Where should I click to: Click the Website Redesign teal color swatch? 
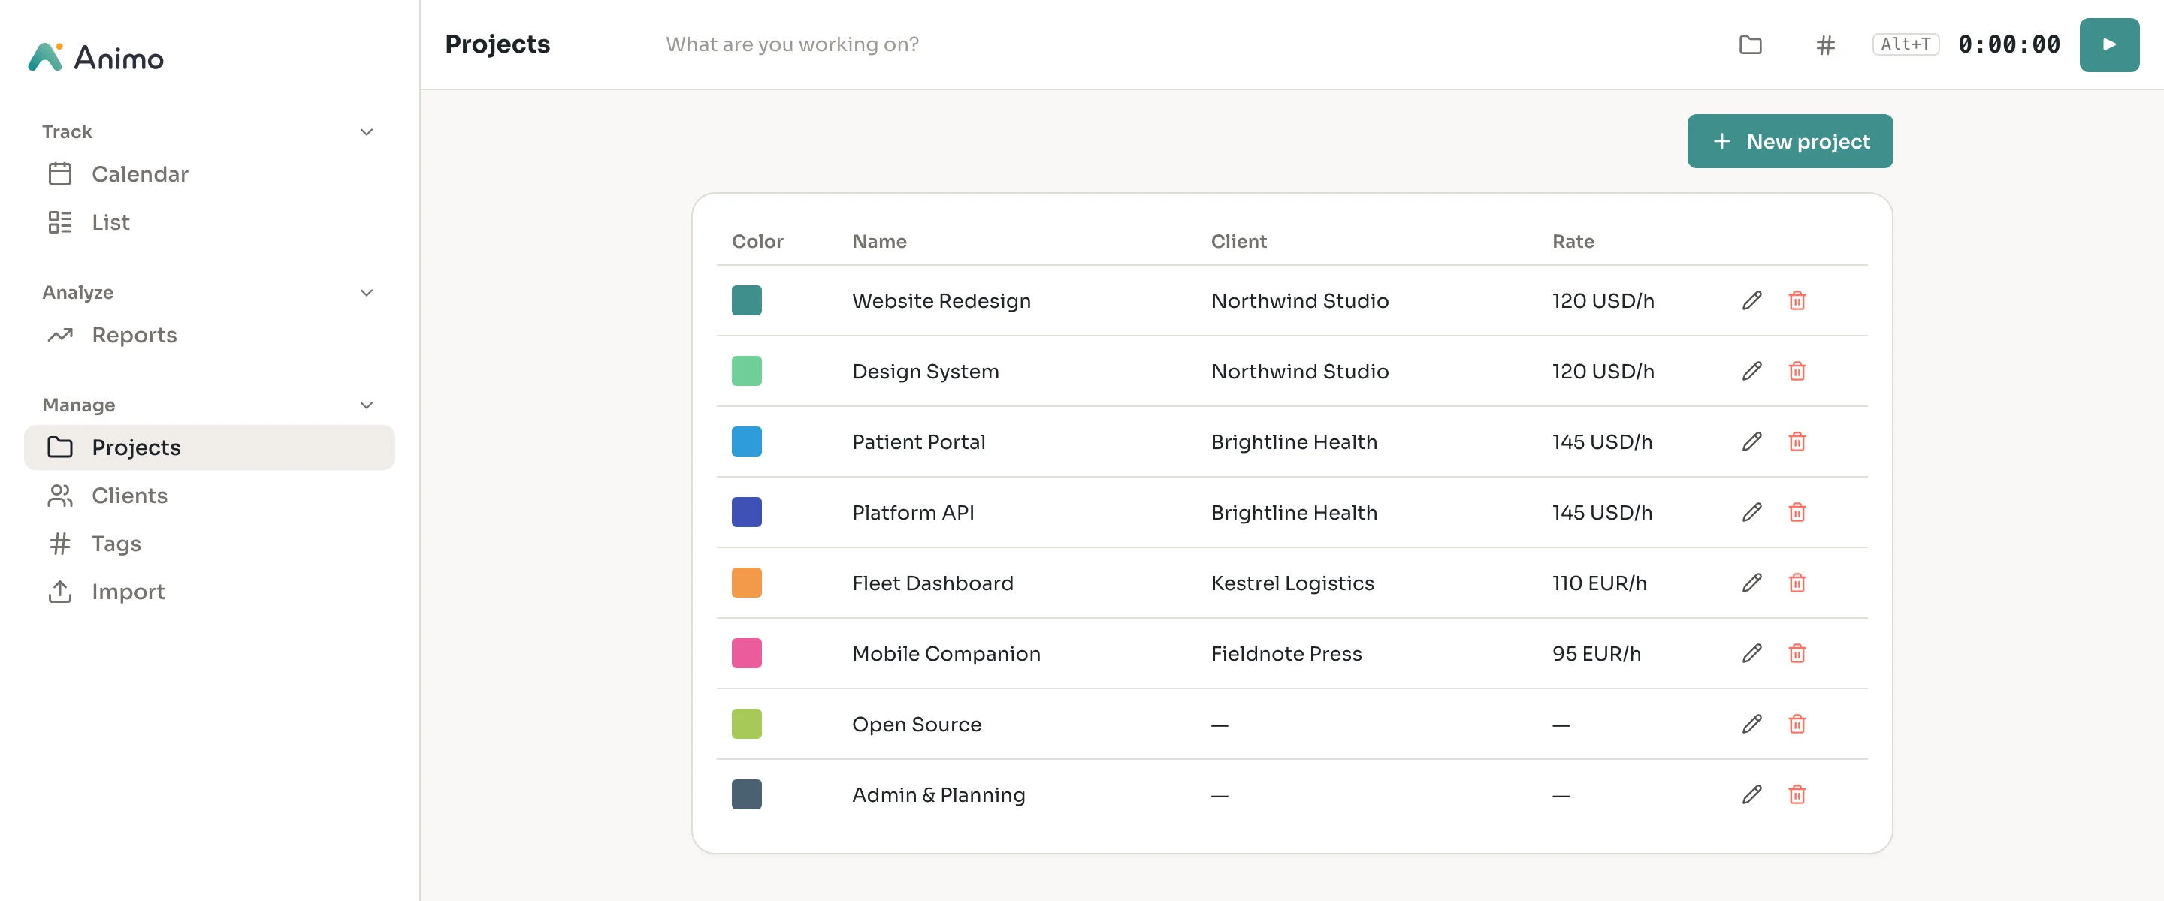coord(746,300)
